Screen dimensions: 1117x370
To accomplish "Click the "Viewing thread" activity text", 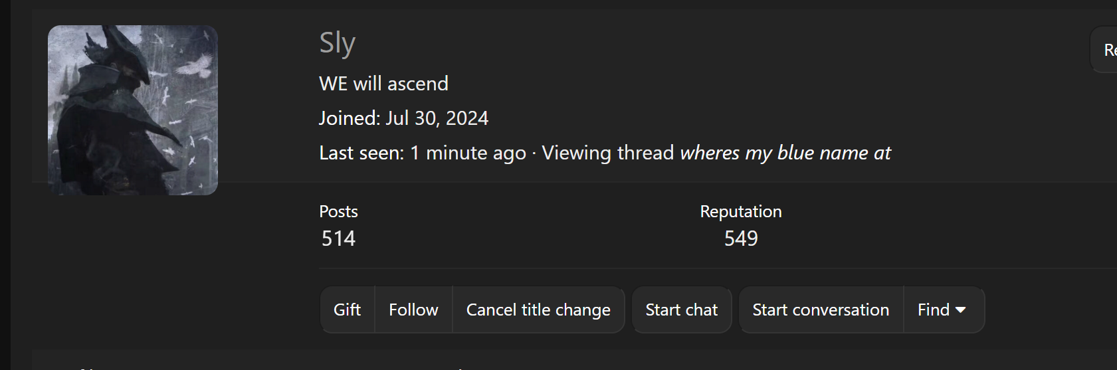I will pyautogui.click(x=607, y=153).
